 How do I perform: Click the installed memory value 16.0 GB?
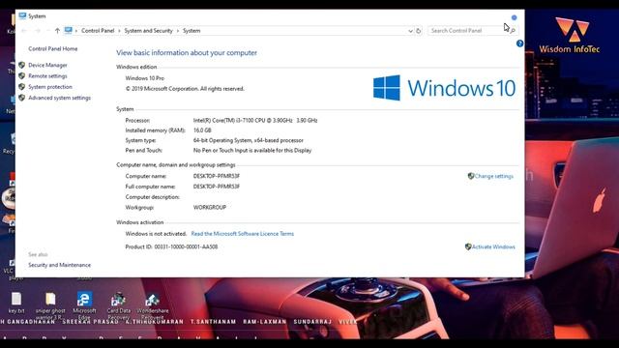pos(202,130)
